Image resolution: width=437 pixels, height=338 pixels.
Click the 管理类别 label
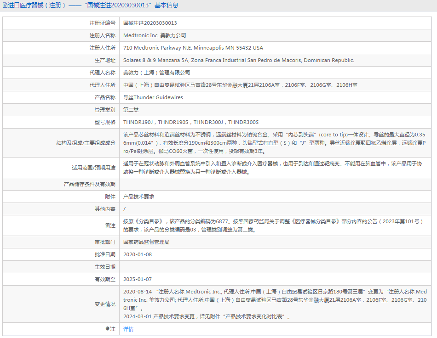[x=105, y=110]
